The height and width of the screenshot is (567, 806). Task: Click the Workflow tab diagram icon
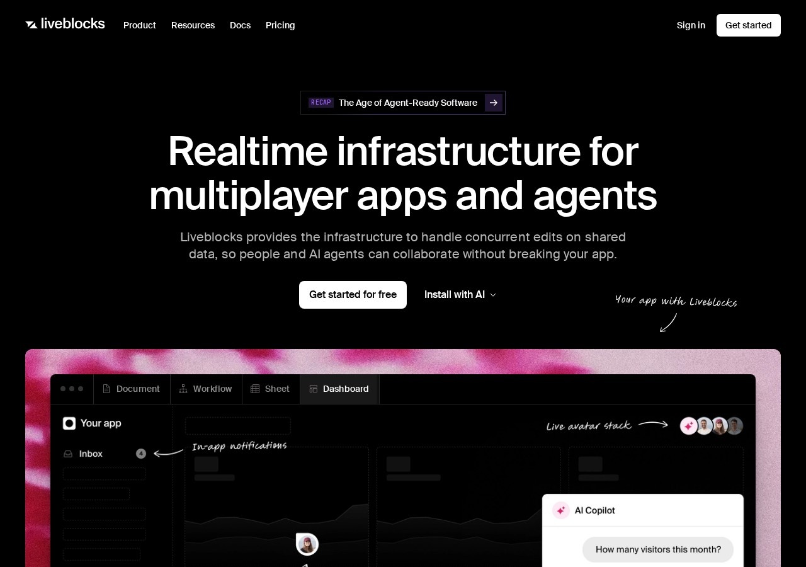(183, 389)
